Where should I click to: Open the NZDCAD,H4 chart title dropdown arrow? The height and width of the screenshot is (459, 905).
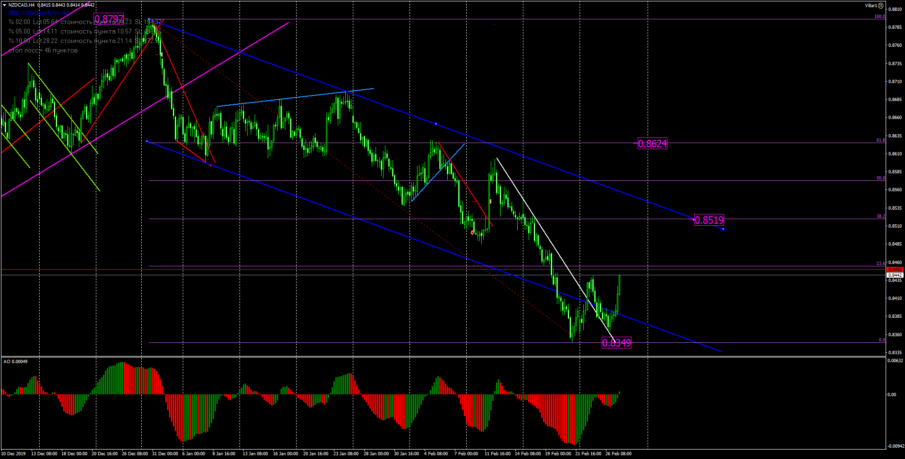(4, 5)
